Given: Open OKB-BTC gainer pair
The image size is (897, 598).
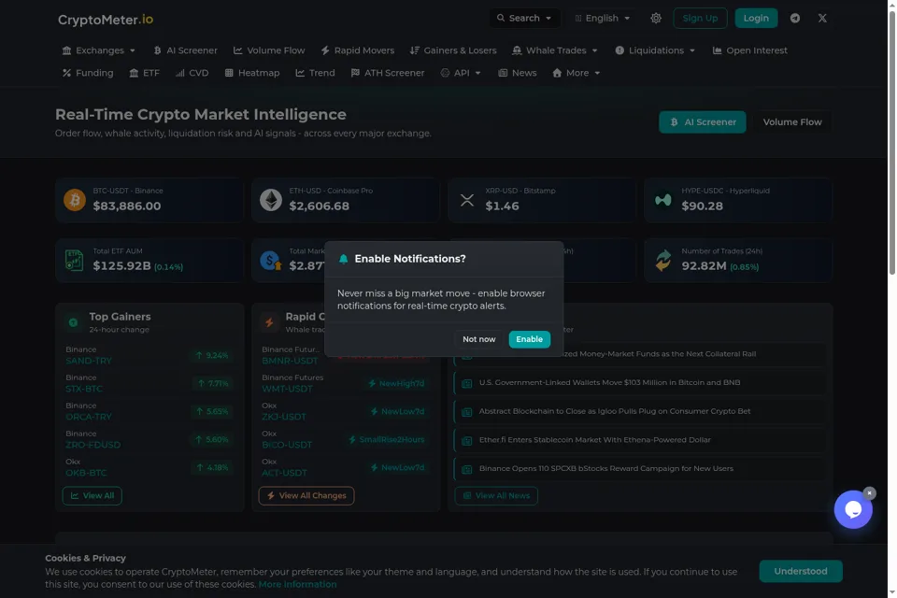Looking at the screenshot, I should pyautogui.click(x=86, y=473).
